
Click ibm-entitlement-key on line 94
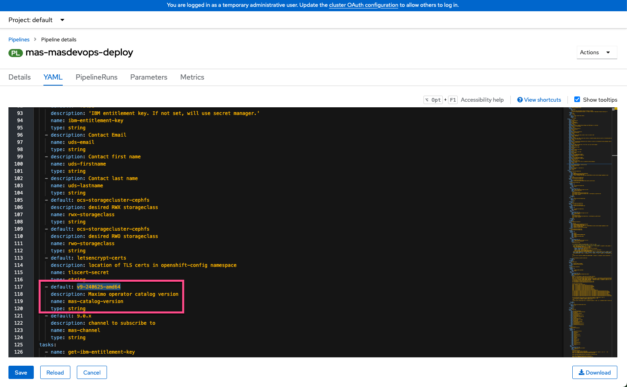point(96,121)
